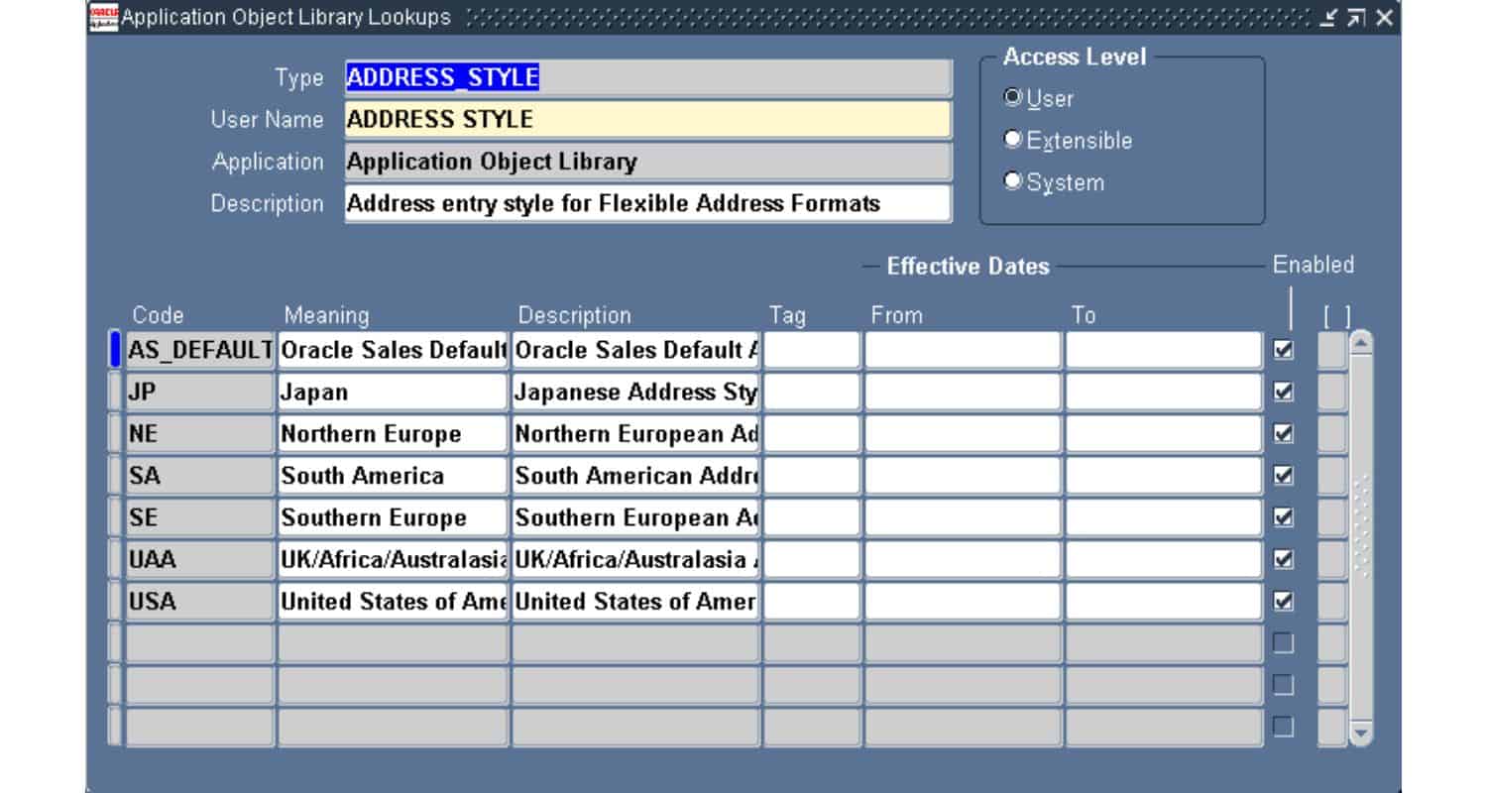Click the Description cell Japanese Address Style
Screen dimensions: 1487x793
[x=635, y=392]
